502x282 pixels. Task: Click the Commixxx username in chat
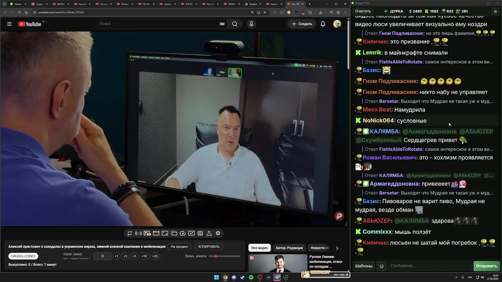(377, 232)
